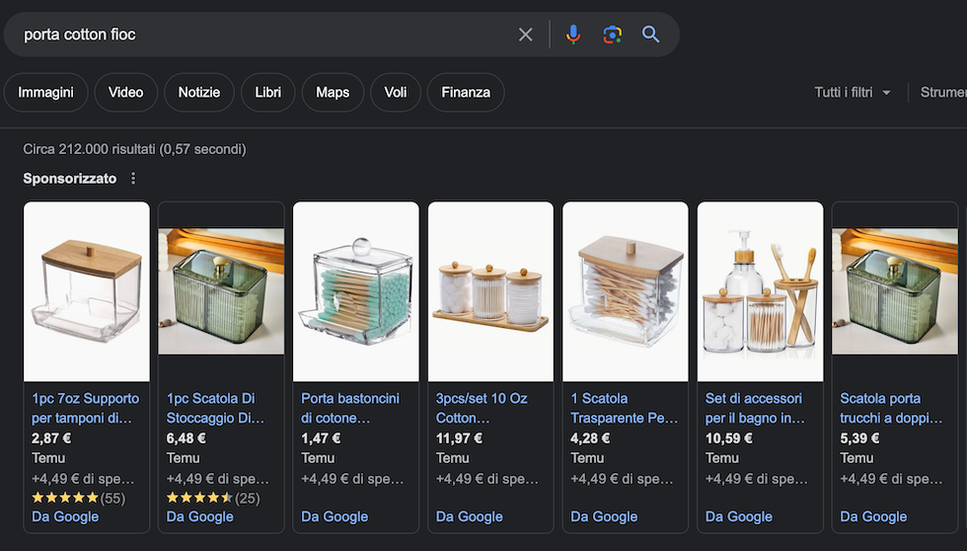Screen dimensions: 967x551
Task: Go to the Maps tab
Action: tap(333, 93)
